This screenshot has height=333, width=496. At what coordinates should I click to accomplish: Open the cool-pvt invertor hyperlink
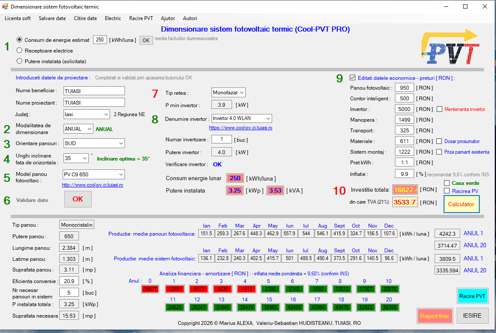pyautogui.click(x=241, y=128)
